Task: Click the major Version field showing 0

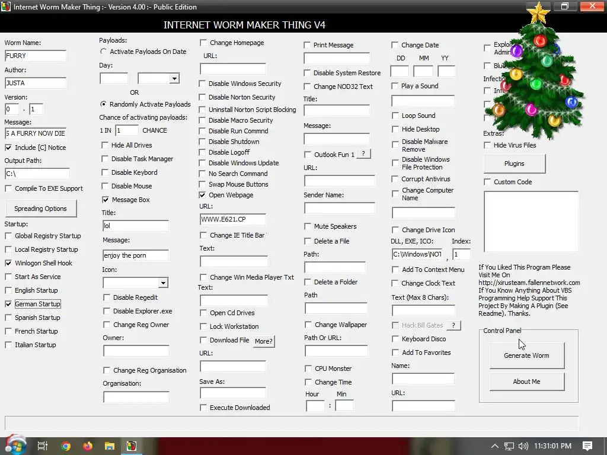Action: pyautogui.click(x=12, y=109)
